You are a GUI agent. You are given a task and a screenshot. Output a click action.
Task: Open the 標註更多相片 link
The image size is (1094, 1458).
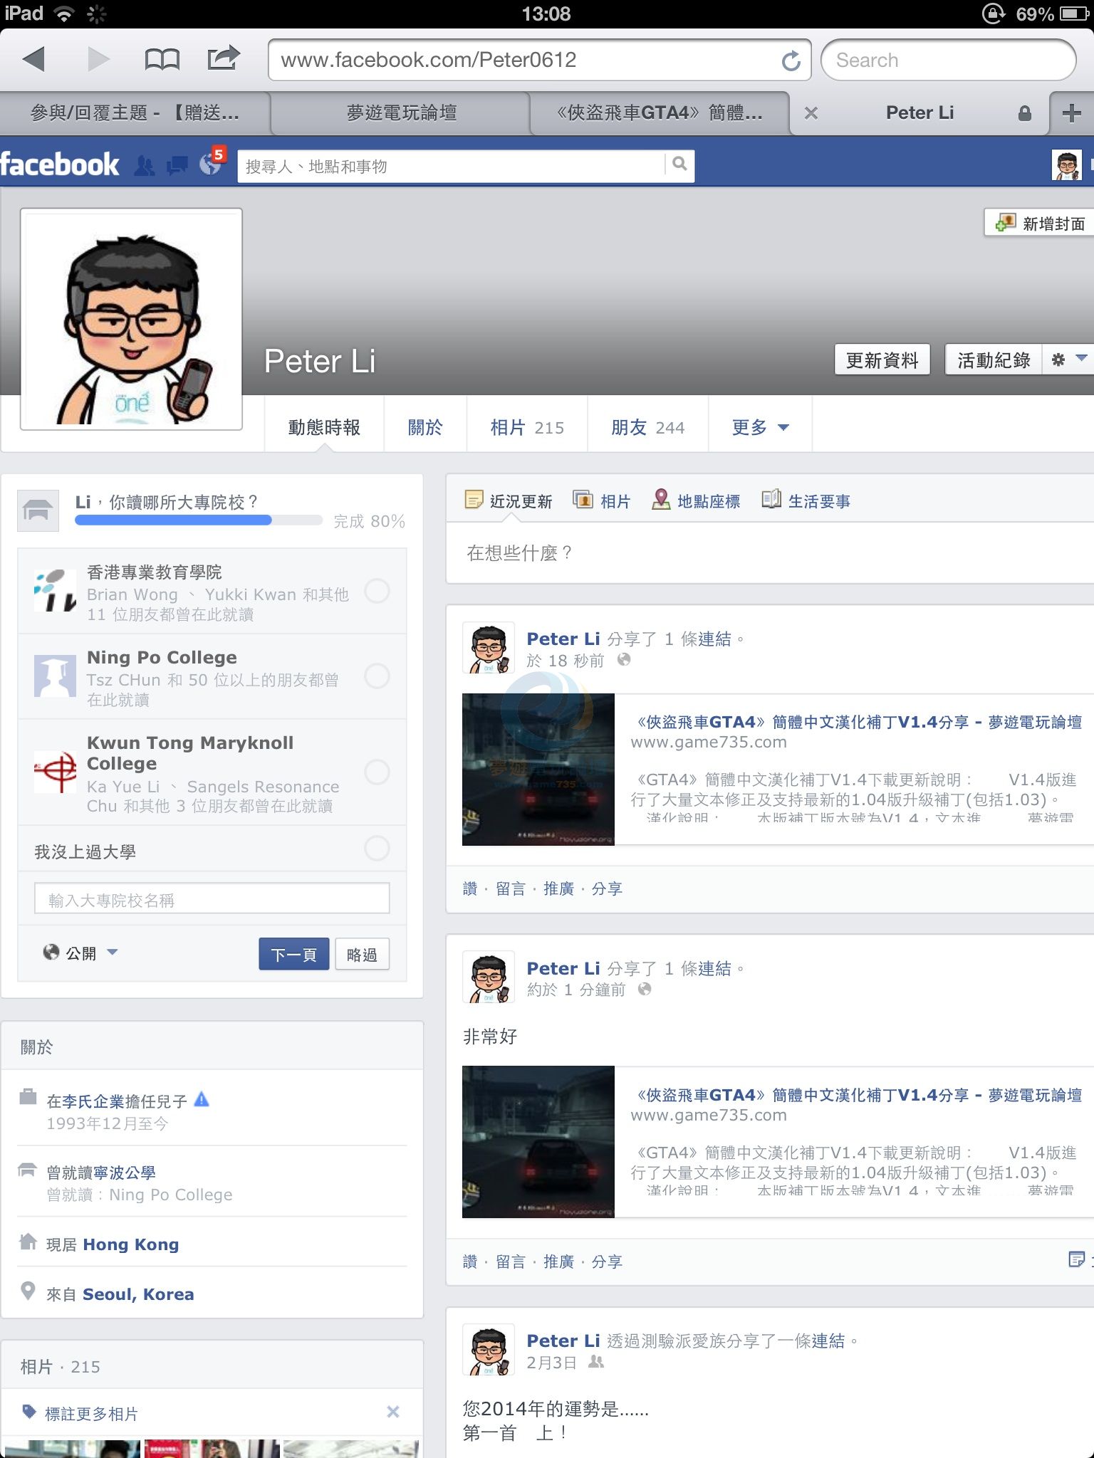(x=91, y=1413)
